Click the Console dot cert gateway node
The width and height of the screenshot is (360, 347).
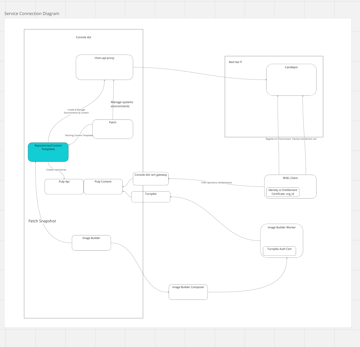pyautogui.click(x=151, y=179)
